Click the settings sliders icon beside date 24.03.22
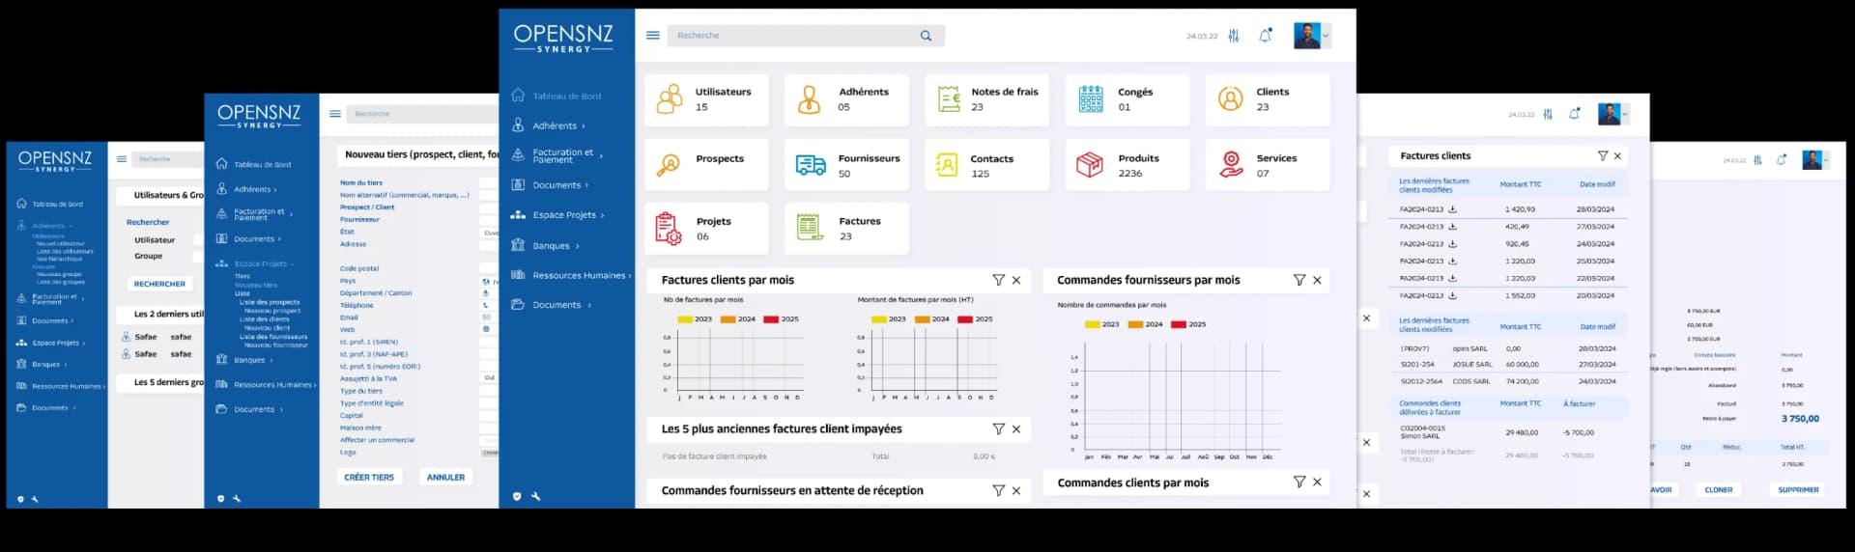The width and height of the screenshot is (1855, 552). (x=1234, y=36)
